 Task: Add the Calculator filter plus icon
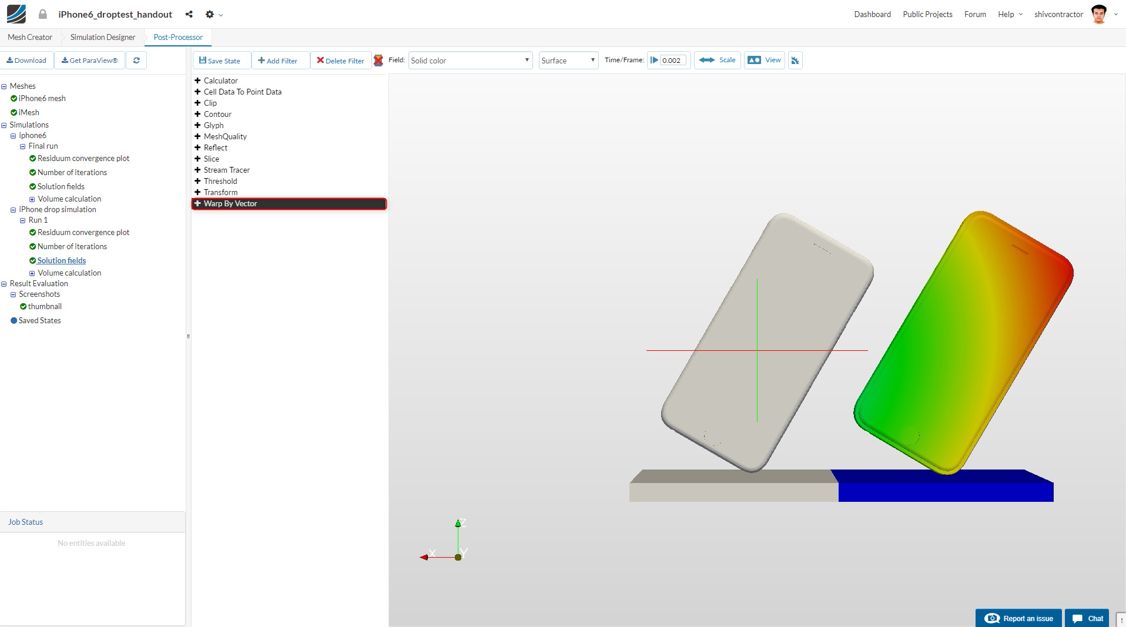tap(197, 81)
